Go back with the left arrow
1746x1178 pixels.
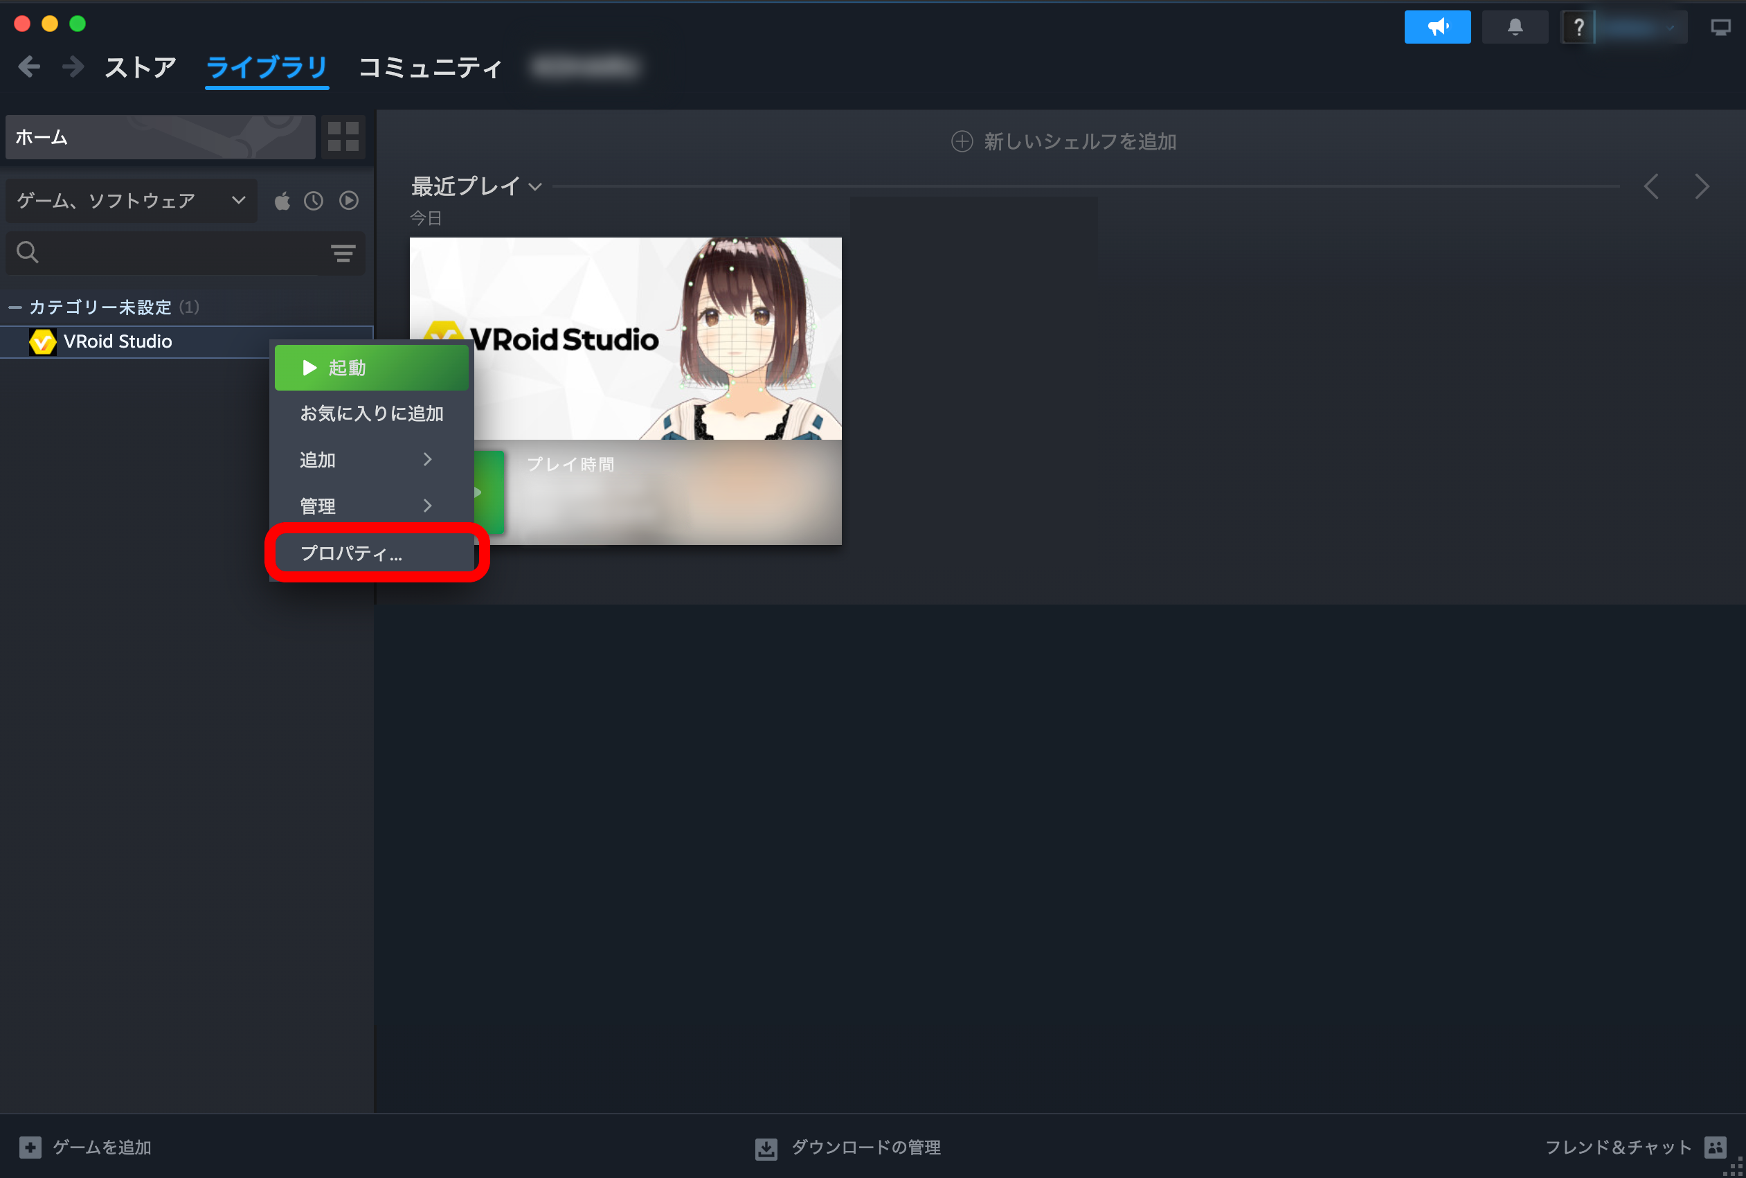pyautogui.click(x=28, y=68)
